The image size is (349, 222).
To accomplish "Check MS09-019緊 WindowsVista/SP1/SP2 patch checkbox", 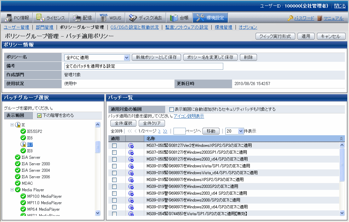I will click(115, 166).
